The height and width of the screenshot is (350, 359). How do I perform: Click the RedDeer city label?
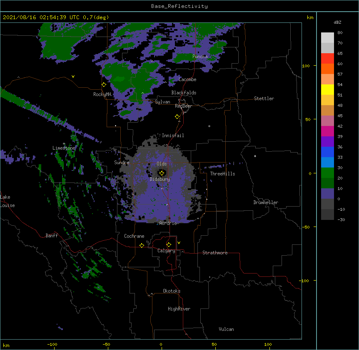pos(183,106)
